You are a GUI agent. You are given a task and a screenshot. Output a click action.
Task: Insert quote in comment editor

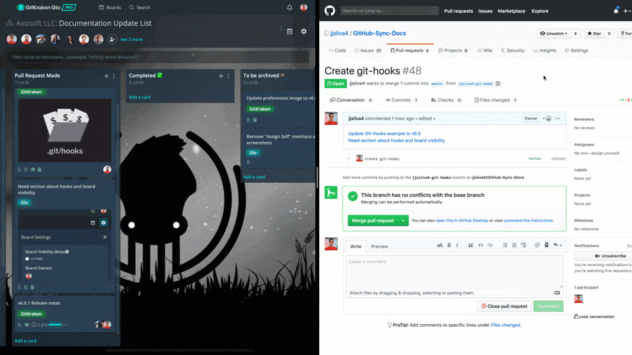coord(470,245)
